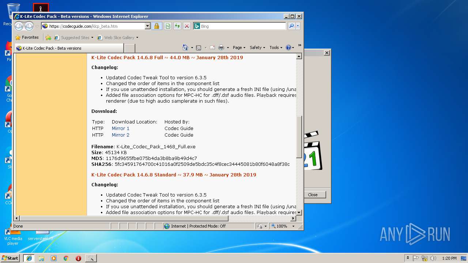Click the Action Center flag tray icon

tap(416, 258)
